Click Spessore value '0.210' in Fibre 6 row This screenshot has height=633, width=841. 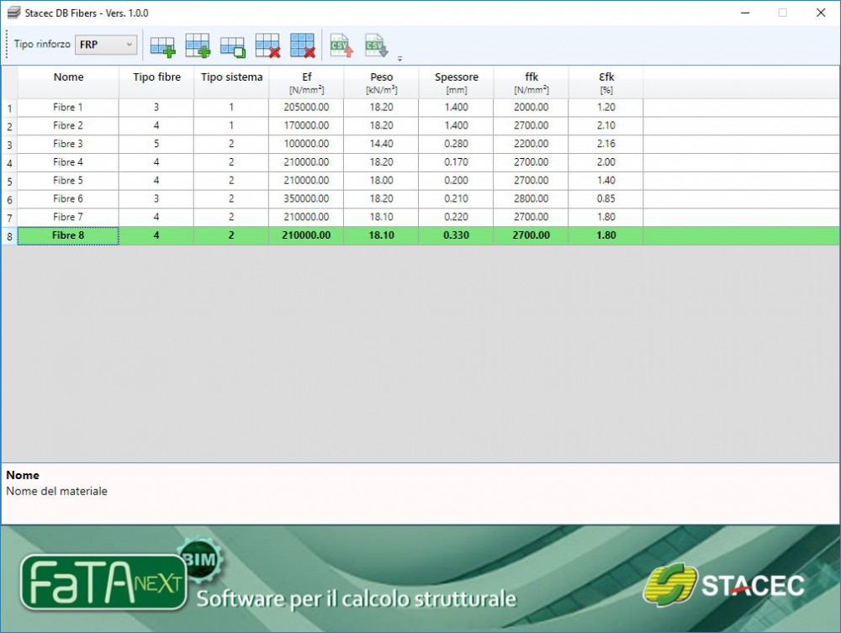tap(456, 199)
